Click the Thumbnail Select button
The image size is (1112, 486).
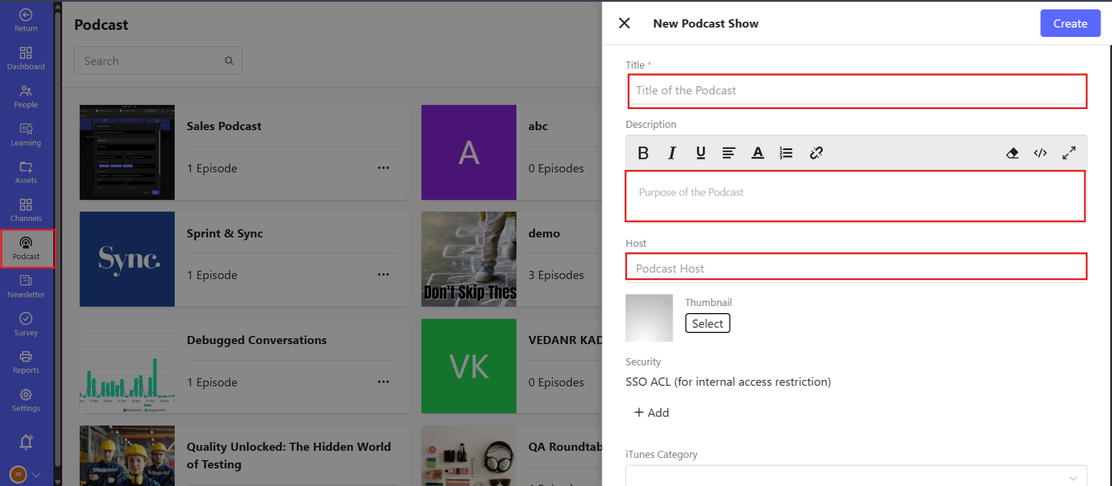(708, 324)
